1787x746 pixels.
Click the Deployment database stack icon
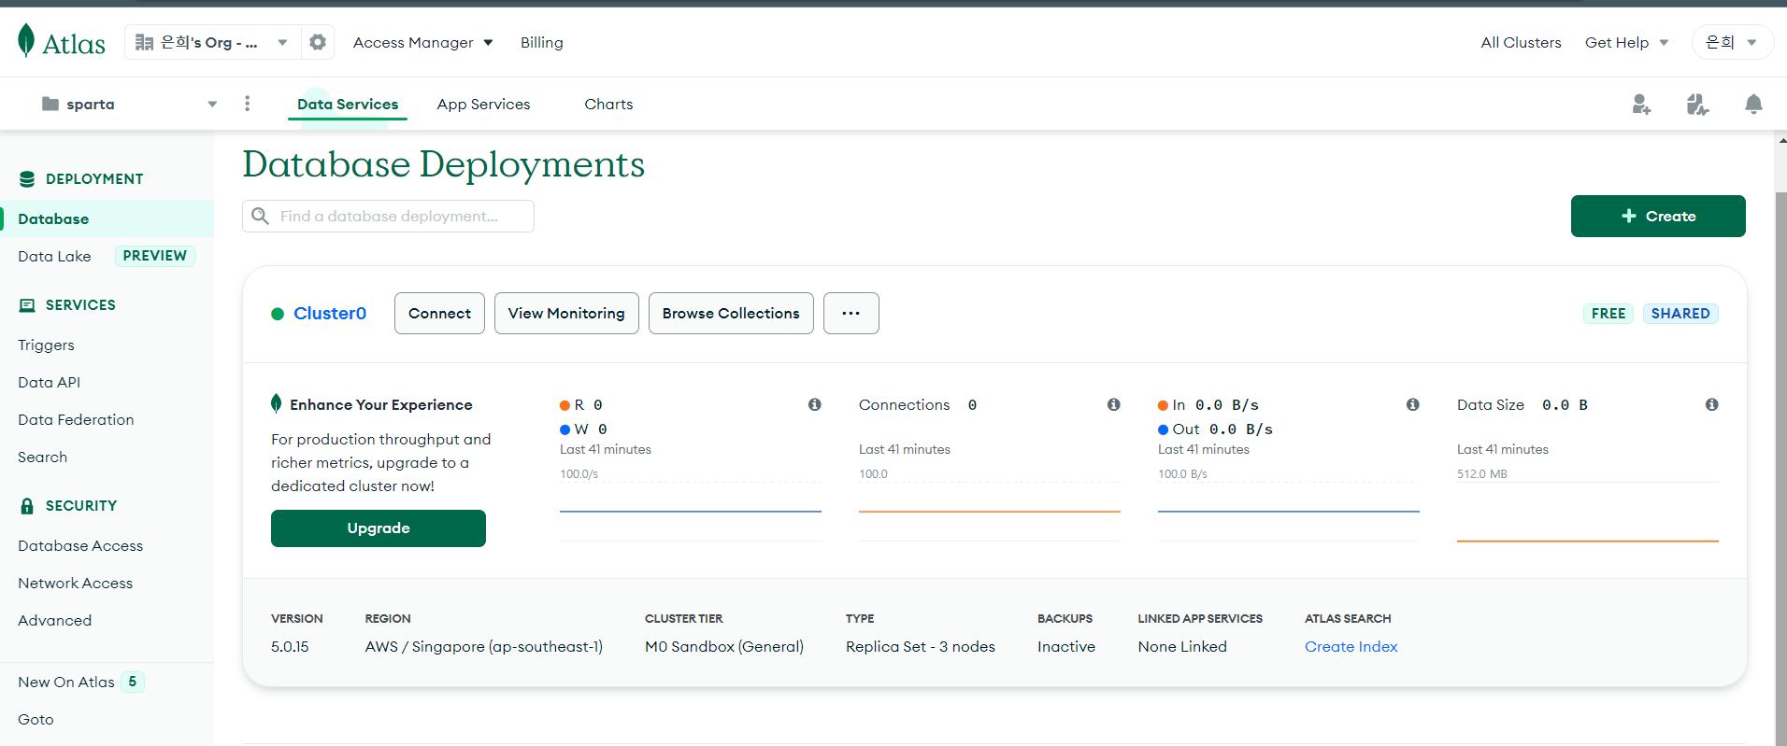(x=27, y=179)
